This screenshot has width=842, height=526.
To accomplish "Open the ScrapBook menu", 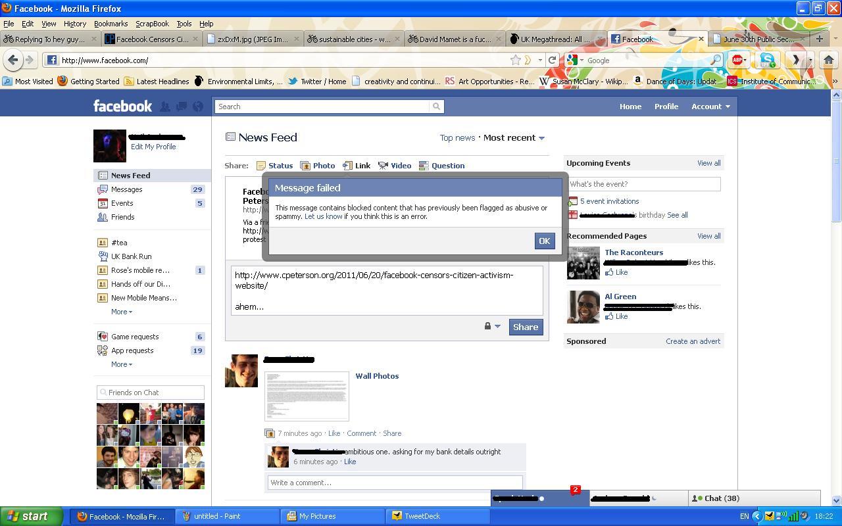I will 152,24.
